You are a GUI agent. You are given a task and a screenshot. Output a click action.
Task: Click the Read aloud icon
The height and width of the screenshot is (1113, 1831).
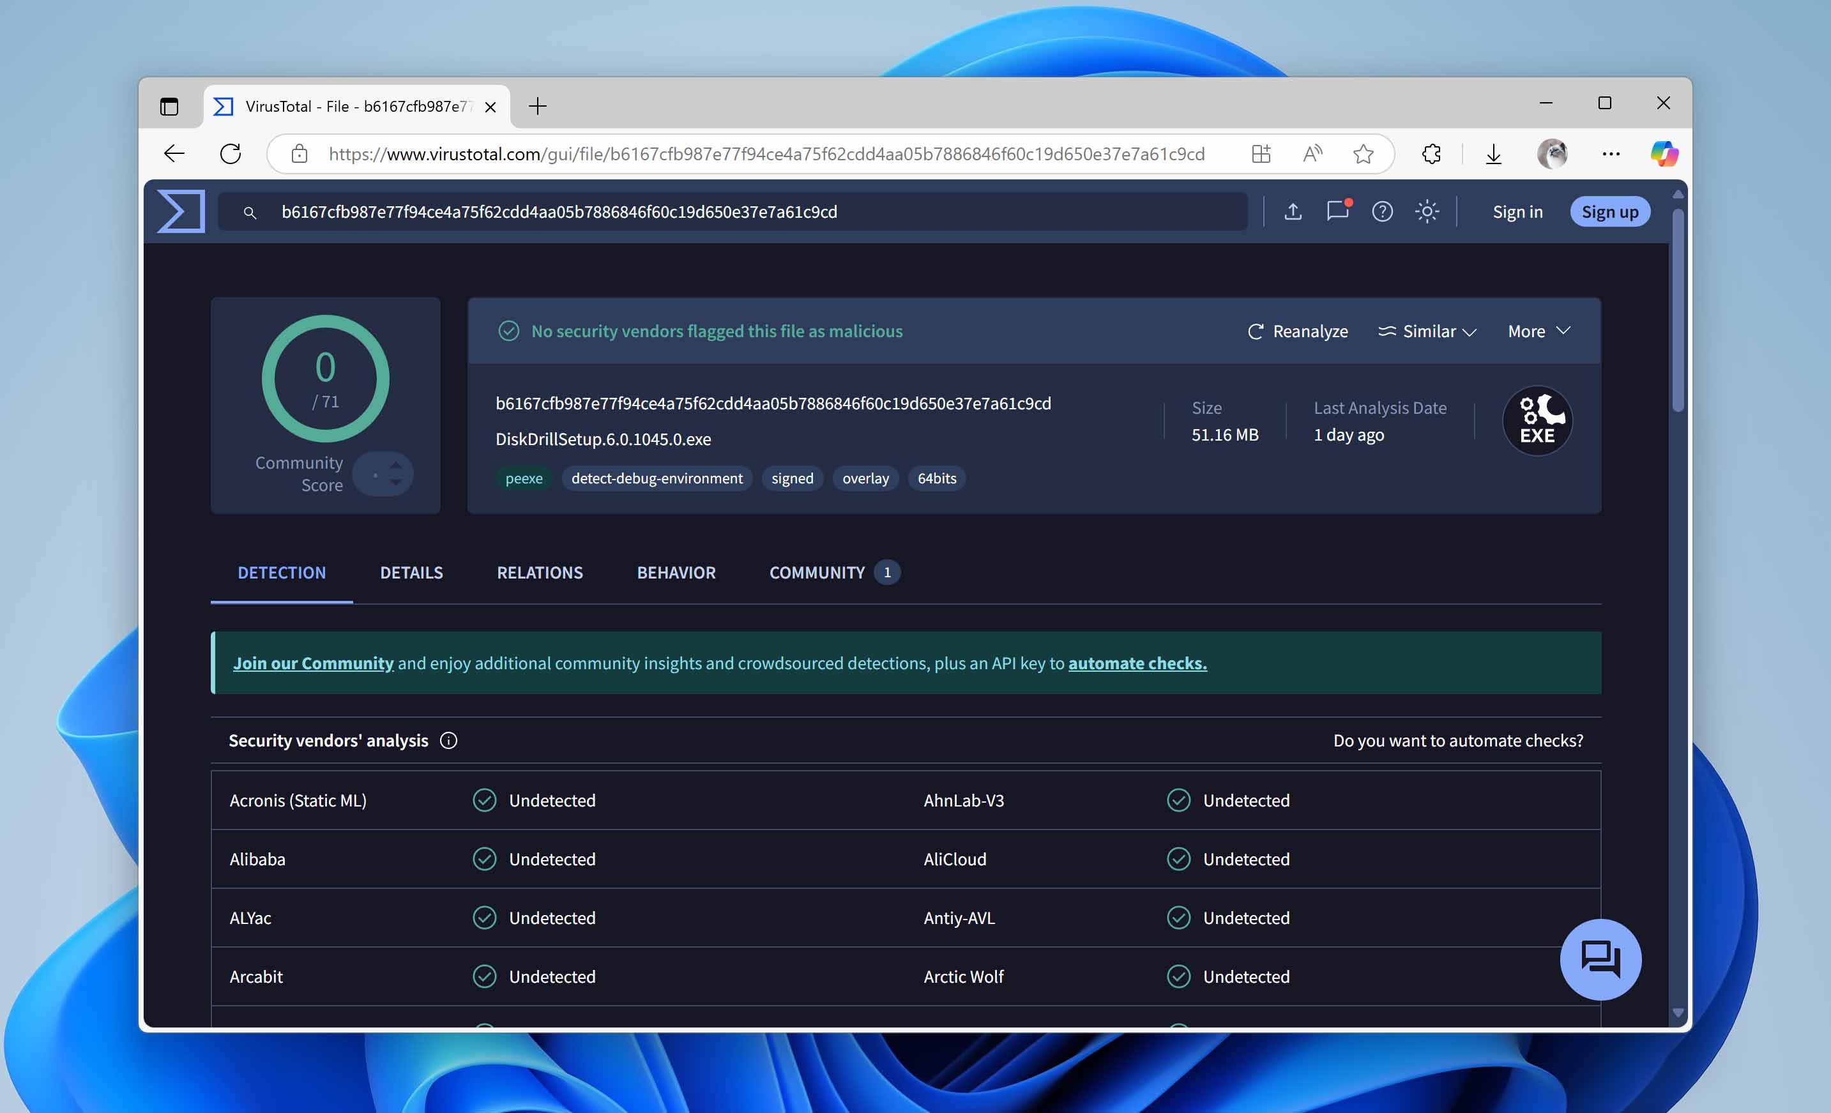pos(1313,154)
